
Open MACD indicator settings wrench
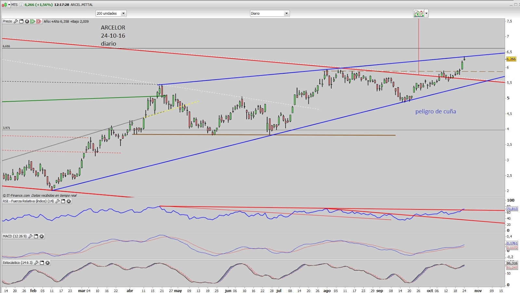(x=31, y=236)
